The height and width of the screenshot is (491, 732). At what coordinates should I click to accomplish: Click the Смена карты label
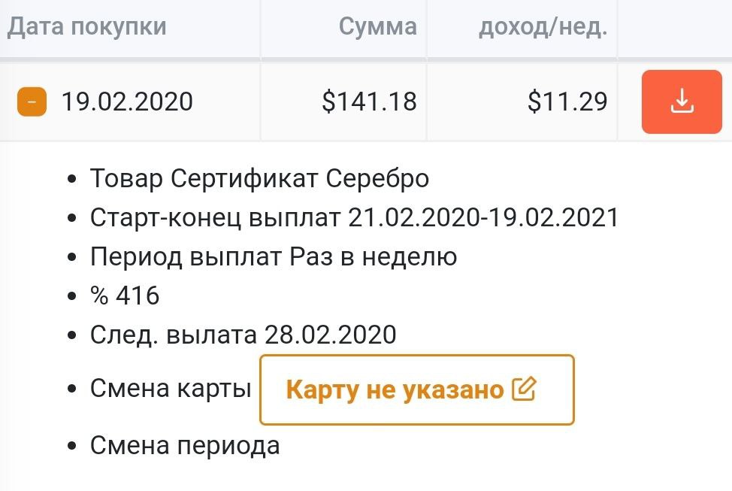pyautogui.click(x=171, y=388)
